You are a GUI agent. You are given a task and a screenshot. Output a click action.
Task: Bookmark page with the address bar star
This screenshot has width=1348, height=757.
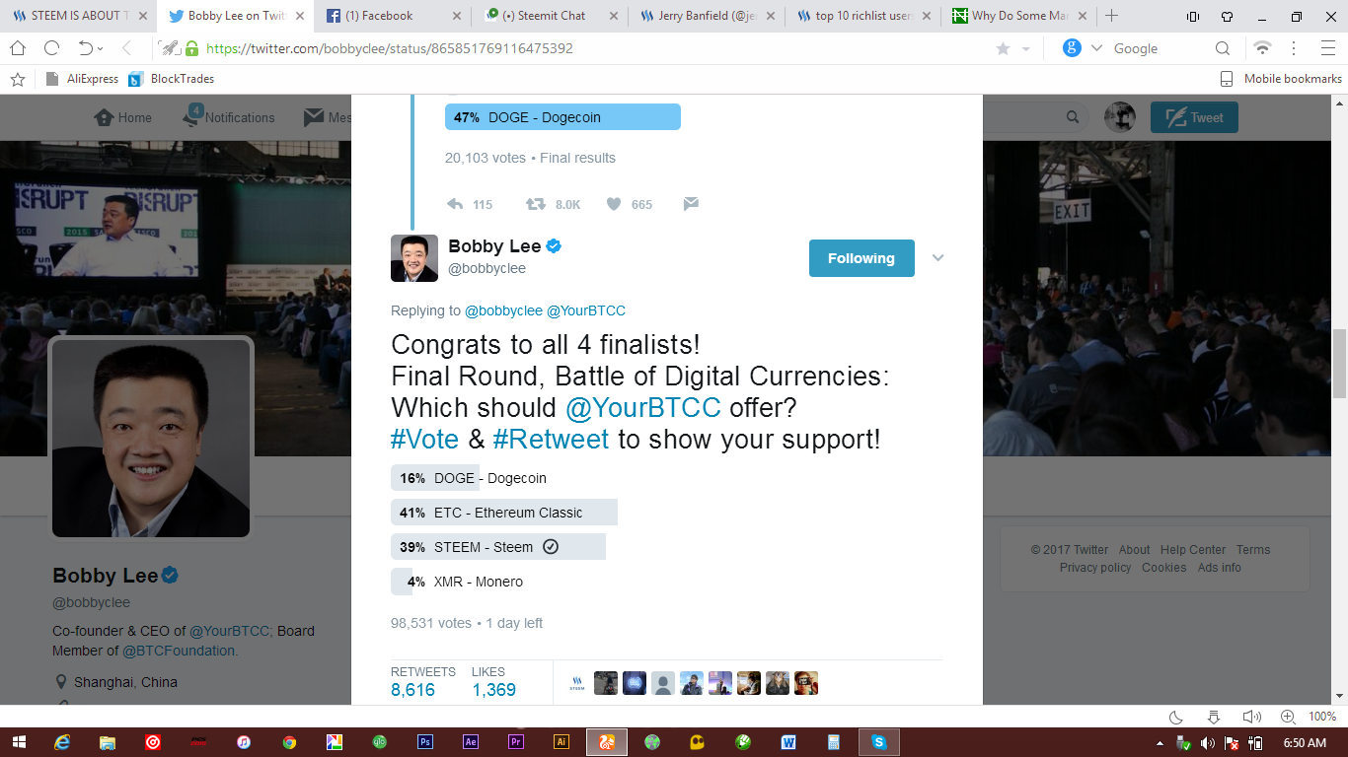tap(1003, 48)
